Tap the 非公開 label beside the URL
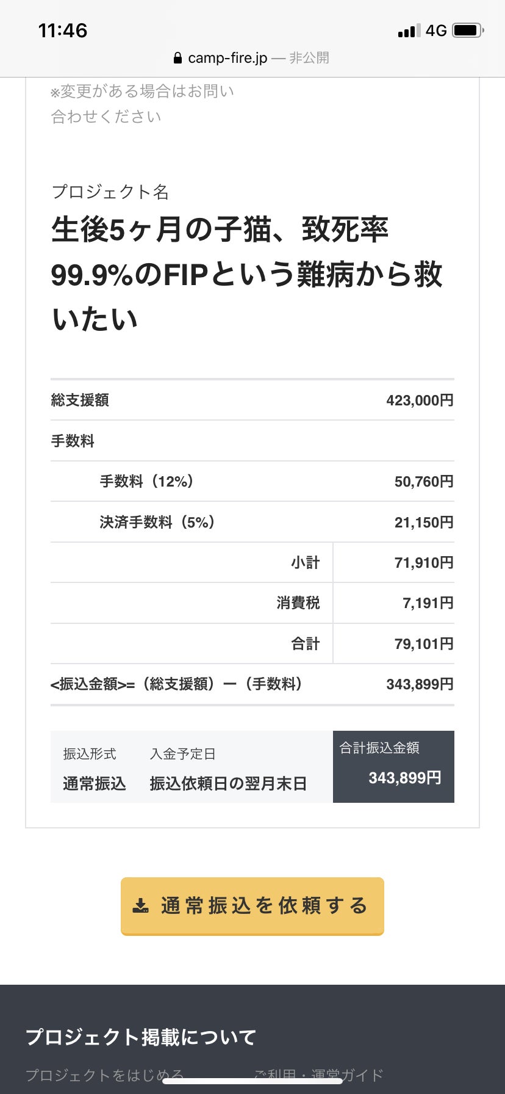 click(x=309, y=58)
